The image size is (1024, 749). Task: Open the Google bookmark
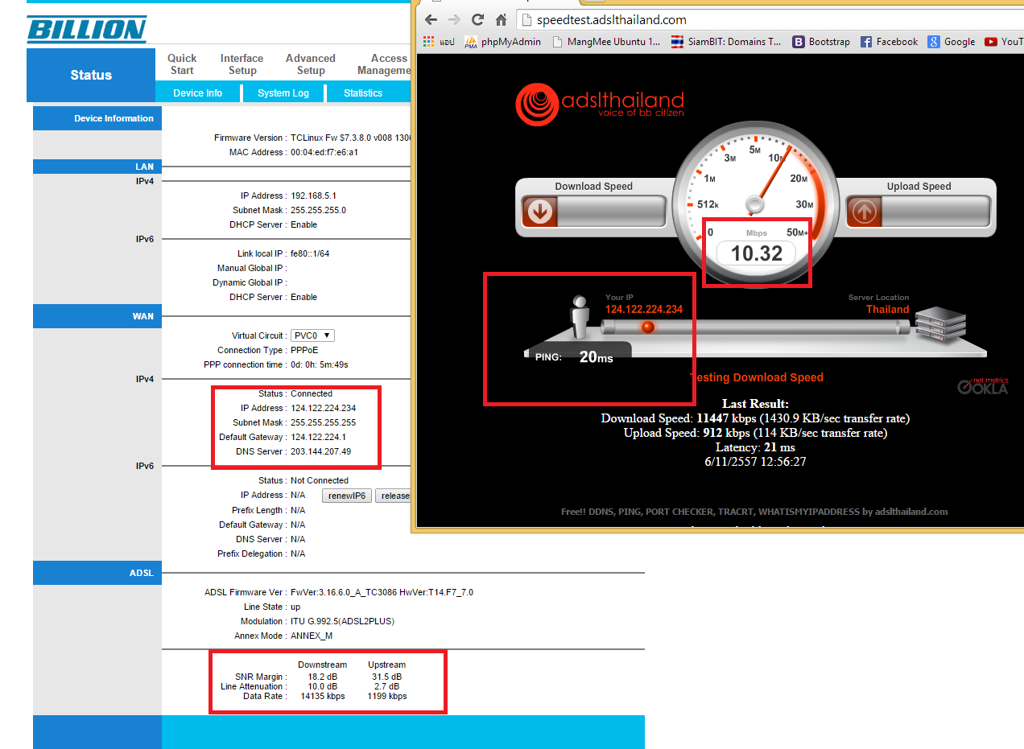coord(952,42)
